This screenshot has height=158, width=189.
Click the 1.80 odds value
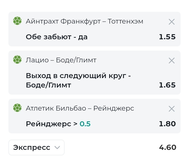(x=167, y=124)
